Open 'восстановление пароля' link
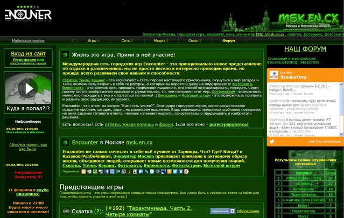Screen dimensions: 344x218 [28, 64]
